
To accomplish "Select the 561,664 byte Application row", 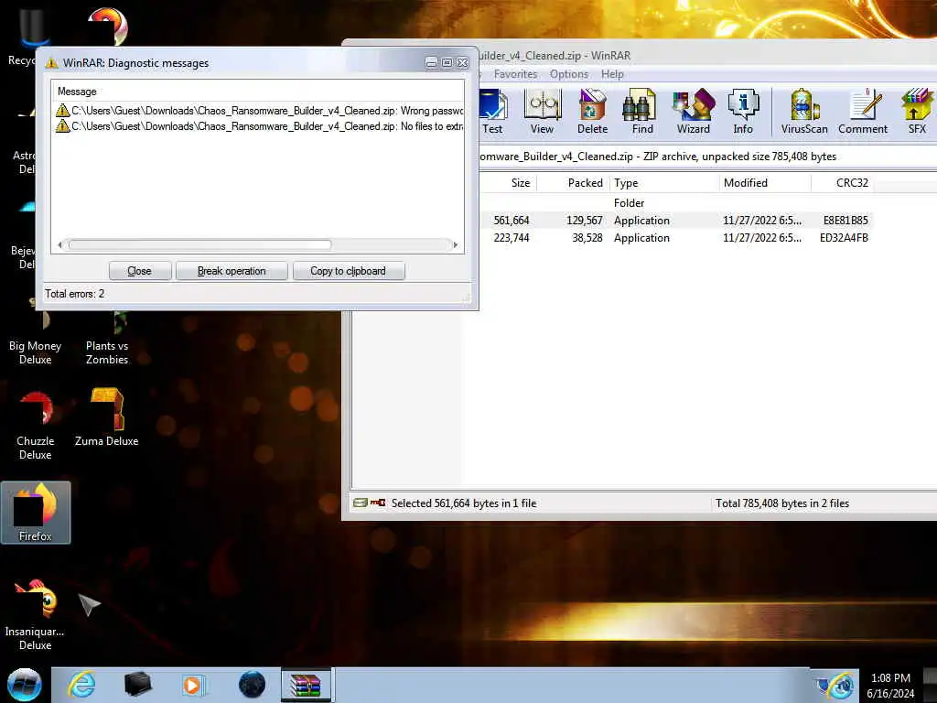I will tap(675, 220).
